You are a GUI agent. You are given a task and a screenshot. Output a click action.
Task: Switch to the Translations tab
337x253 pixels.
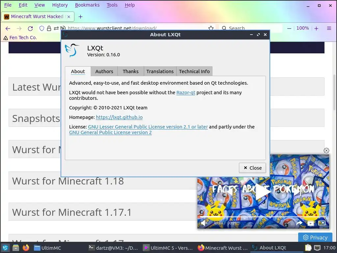tap(160, 71)
